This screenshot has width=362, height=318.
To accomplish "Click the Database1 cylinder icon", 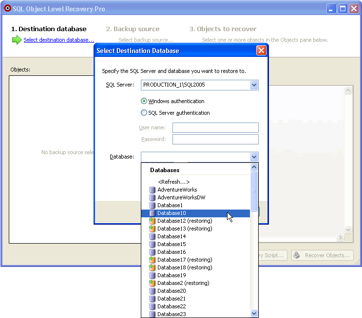I will point(152,205).
